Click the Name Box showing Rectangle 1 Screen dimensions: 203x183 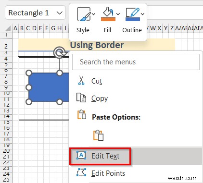35,12
